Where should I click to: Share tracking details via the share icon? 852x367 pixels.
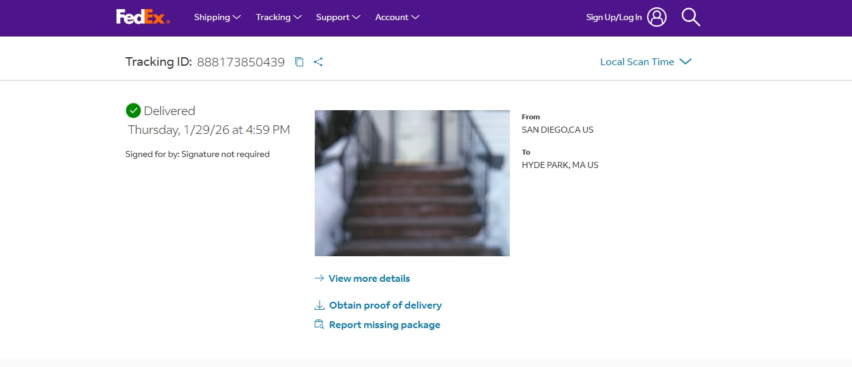(x=318, y=62)
